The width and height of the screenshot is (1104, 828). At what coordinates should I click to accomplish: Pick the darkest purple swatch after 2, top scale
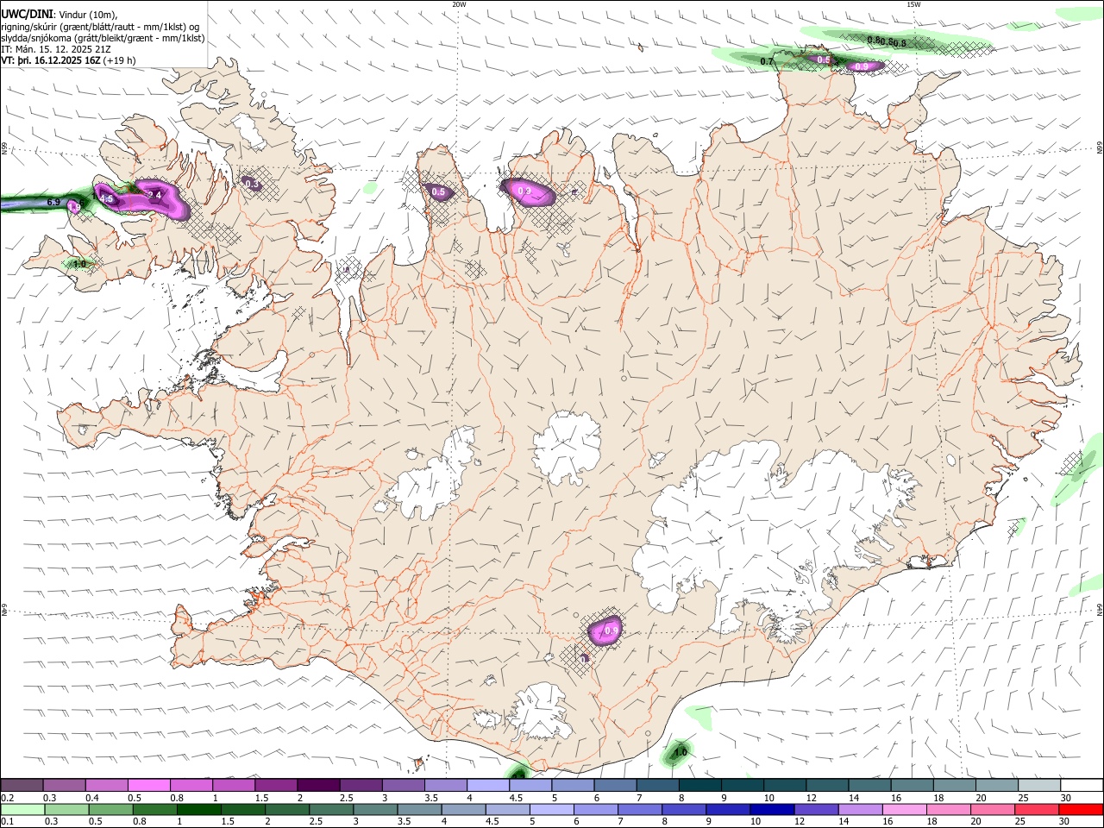(x=318, y=786)
